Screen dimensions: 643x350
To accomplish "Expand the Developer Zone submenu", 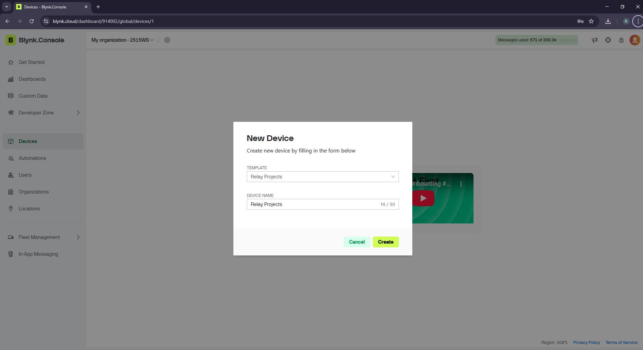I will click(78, 113).
